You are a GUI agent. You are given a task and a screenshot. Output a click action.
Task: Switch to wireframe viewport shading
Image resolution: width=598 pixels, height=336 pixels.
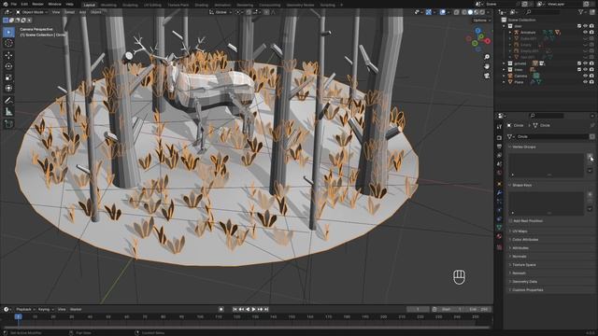(x=463, y=12)
